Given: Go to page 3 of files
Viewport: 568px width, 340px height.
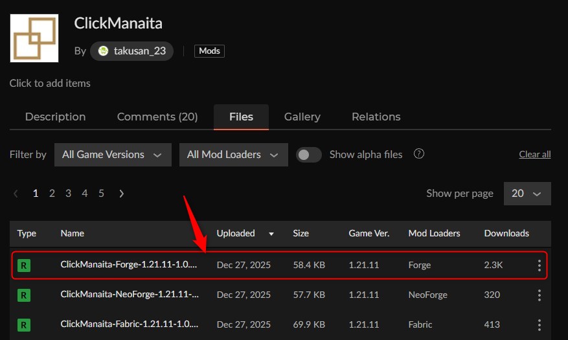Looking at the screenshot, I should [x=68, y=193].
